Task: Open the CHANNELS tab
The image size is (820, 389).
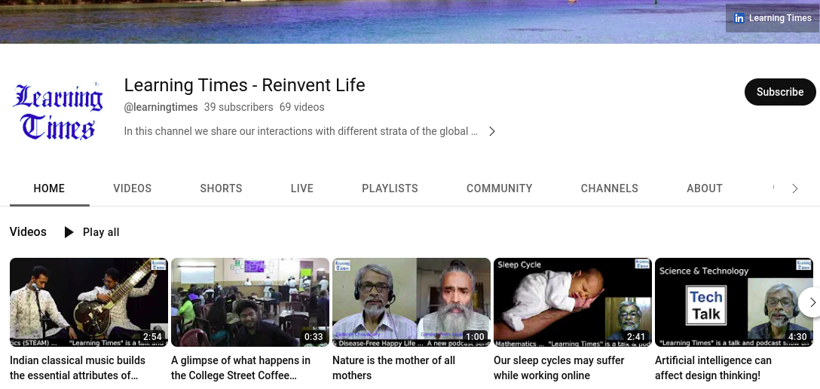Action: [x=609, y=188]
